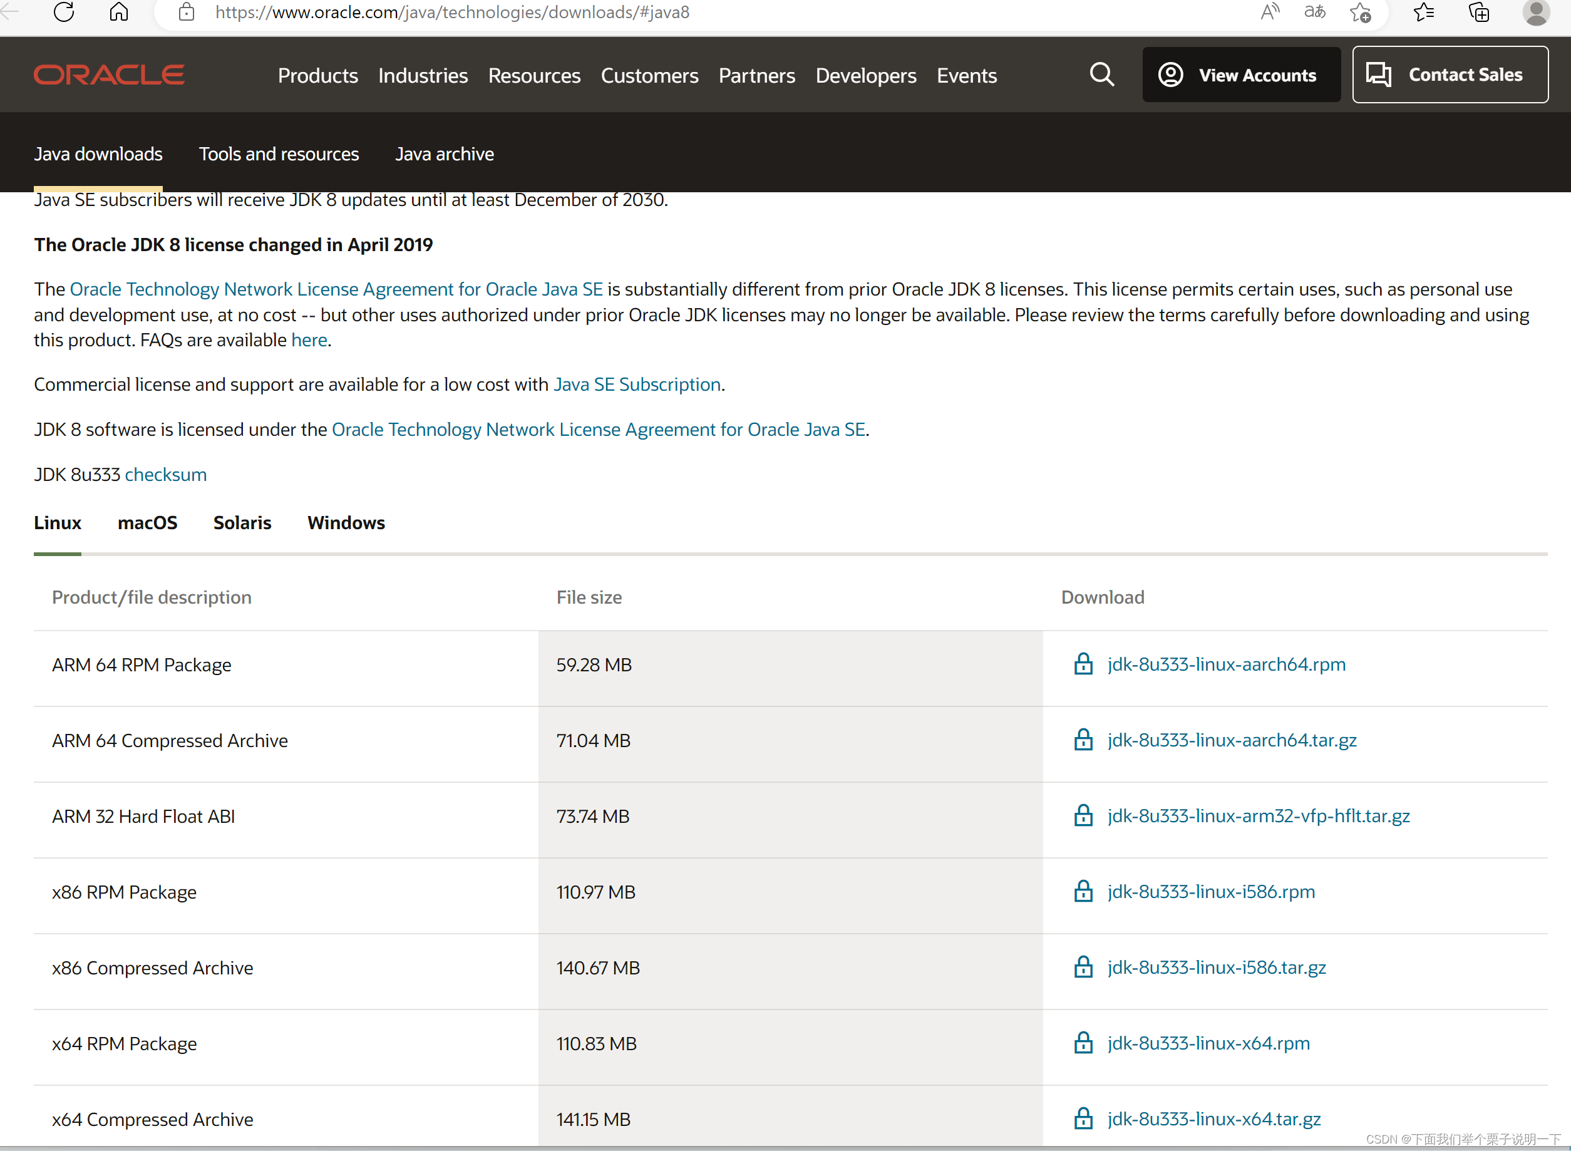The width and height of the screenshot is (1571, 1151).
Task: Switch to the macOS platform tab
Action: [147, 522]
